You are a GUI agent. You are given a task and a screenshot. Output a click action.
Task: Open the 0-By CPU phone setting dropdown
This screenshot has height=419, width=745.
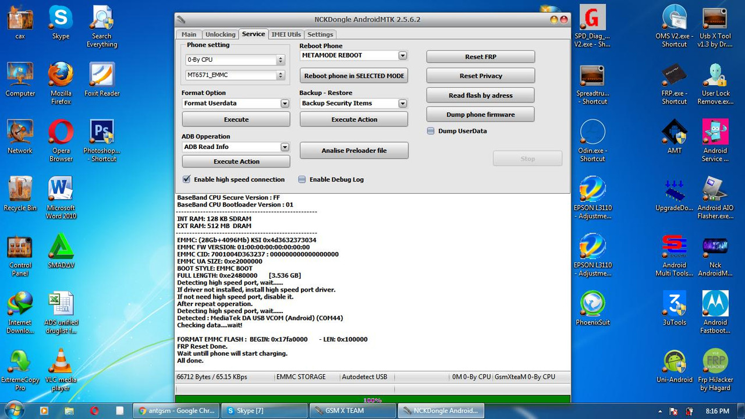pos(235,60)
